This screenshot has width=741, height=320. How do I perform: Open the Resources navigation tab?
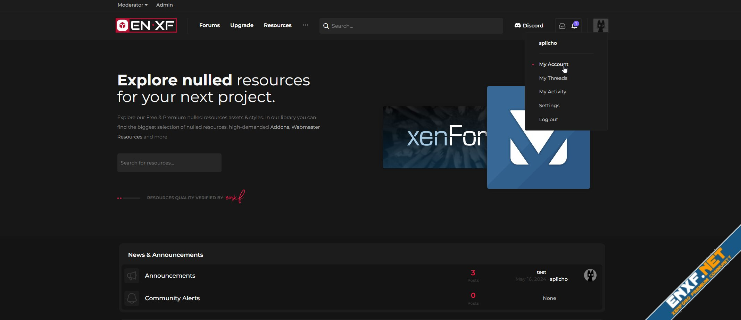[277, 25]
